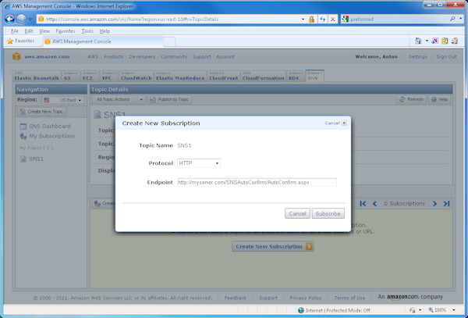Image resolution: width=468 pixels, height=318 pixels.
Task: Click the Feedback footer link
Action: point(236,298)
